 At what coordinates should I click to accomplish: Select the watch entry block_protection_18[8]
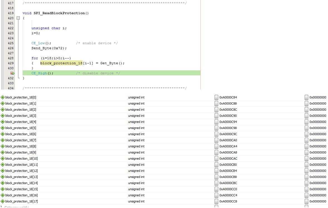coord(21,146)
